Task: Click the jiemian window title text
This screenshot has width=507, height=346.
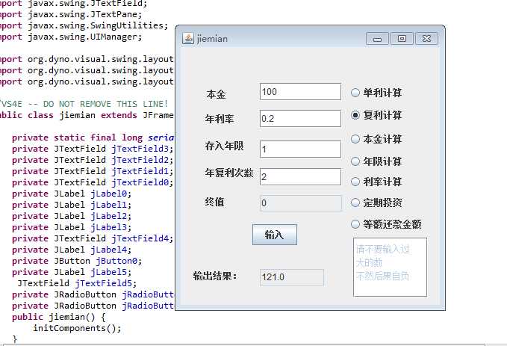Action: [212, 39]
